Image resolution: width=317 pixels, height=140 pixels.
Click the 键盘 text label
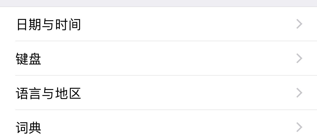pyautogui.click(x=29, y=59)
